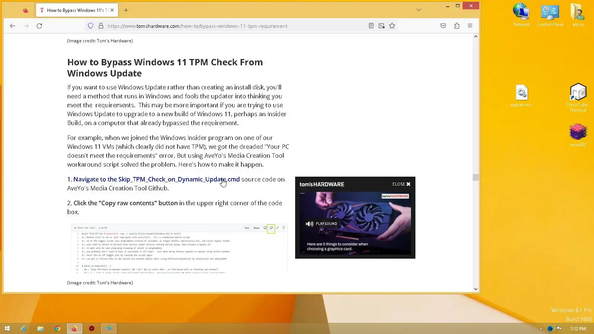The height and width of the screenshot is (334, 594).
Task: Select the appraiserres desktop file
Action: (522, 96)
